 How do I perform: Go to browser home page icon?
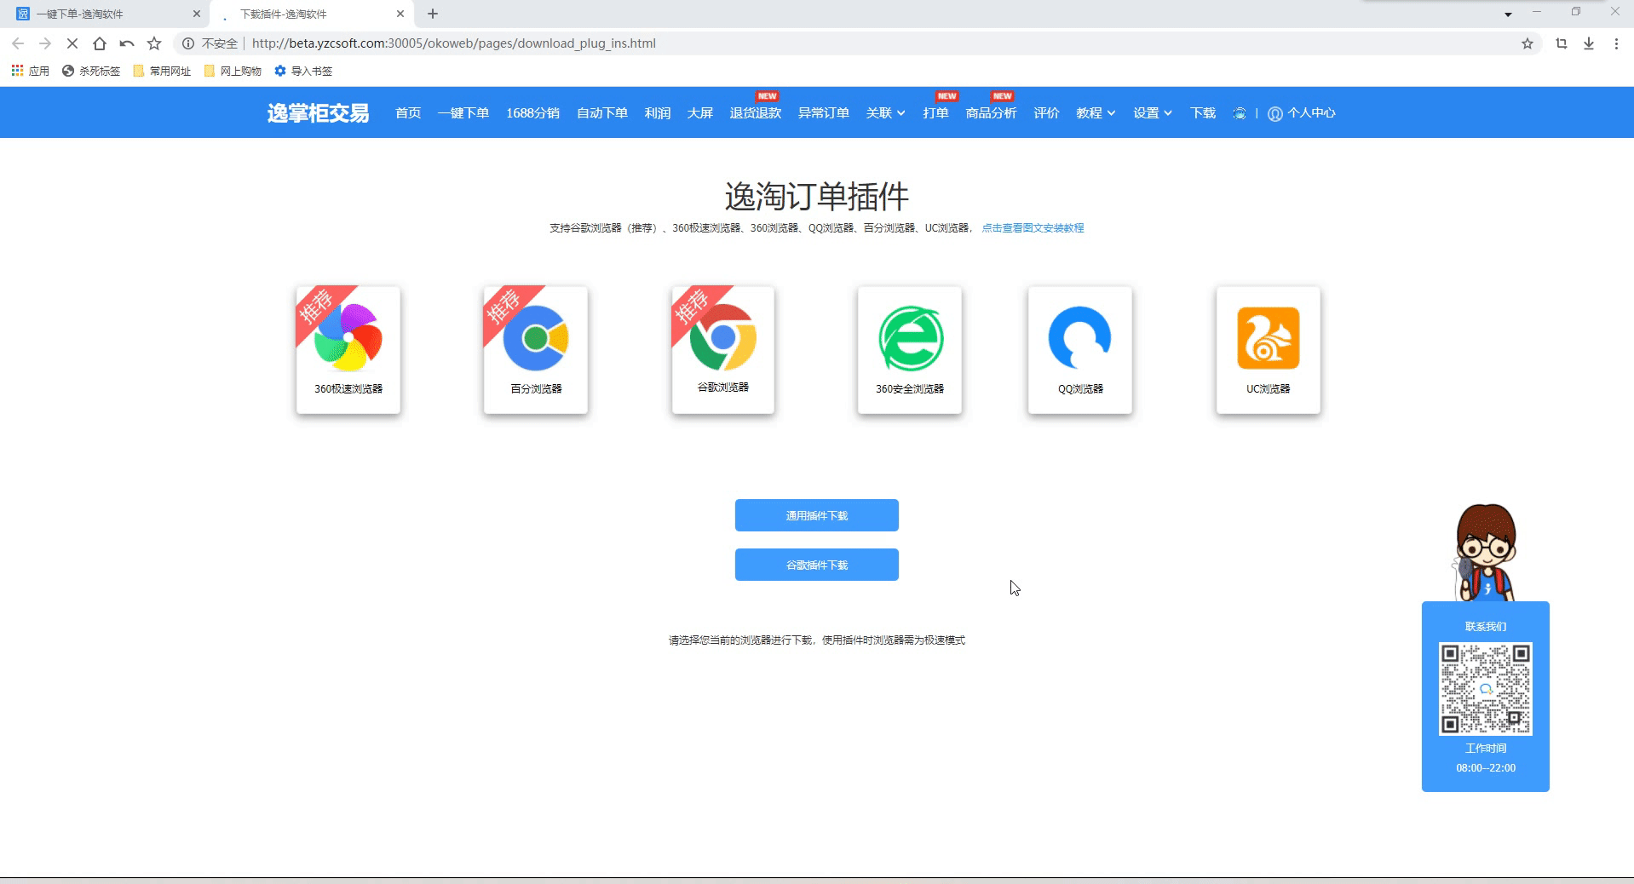coord(100,43)
